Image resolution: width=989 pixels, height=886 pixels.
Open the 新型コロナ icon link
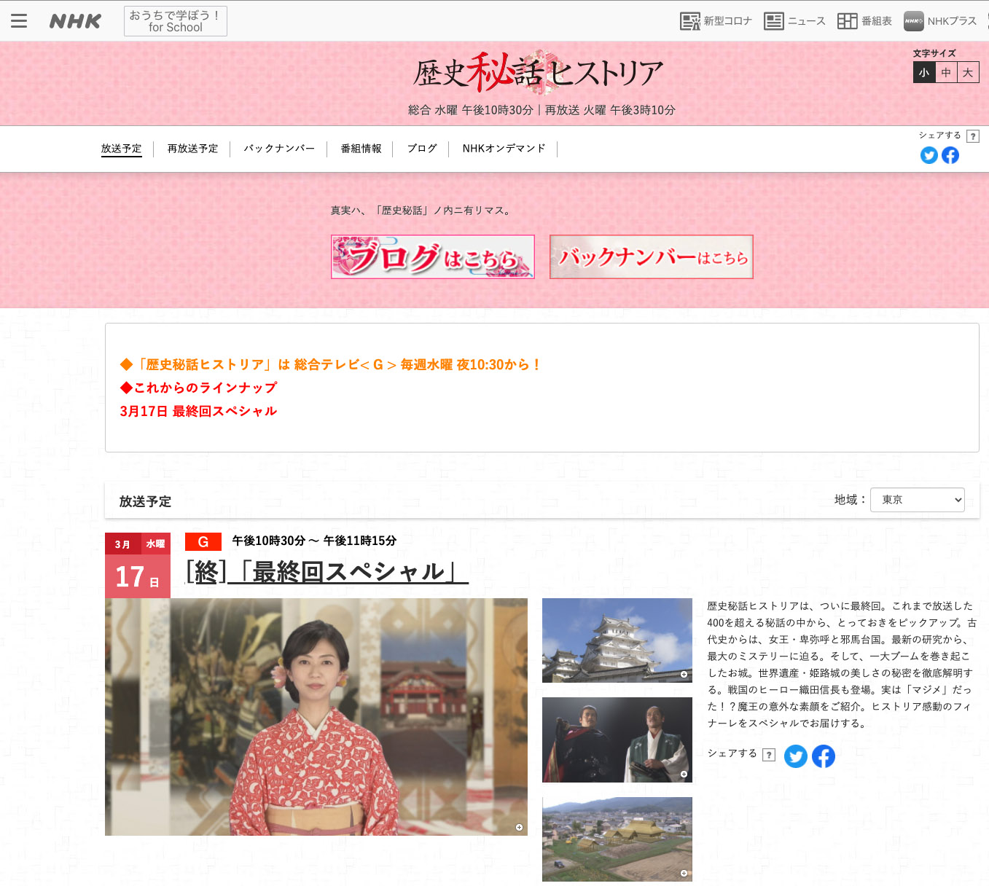point(715,21)
